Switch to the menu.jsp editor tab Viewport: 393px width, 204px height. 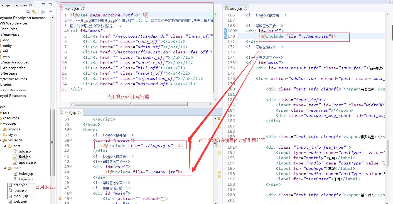pyautogui.click(x=72, y=9)
